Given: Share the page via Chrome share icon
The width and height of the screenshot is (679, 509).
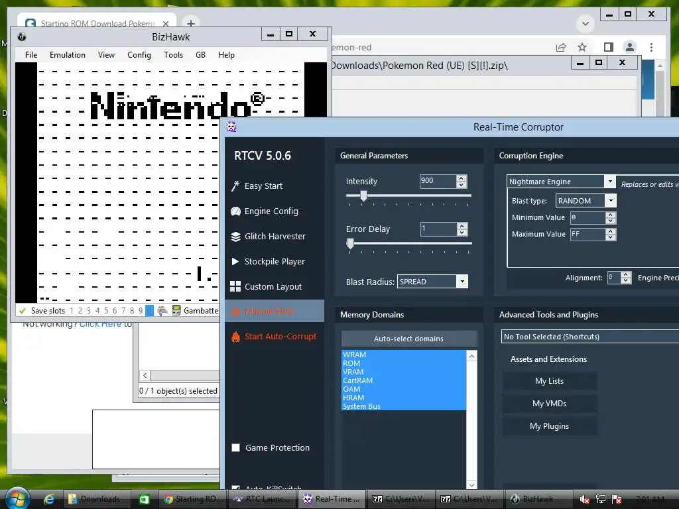Looking at the screenshot, I should pyautogui.click(x=561, y=47).
